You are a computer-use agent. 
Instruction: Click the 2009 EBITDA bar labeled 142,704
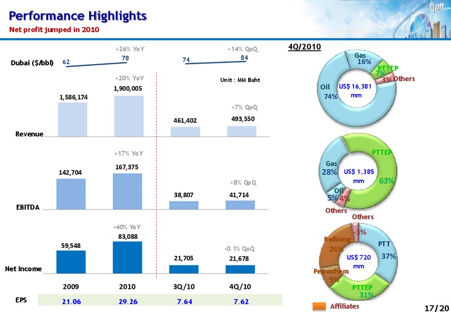[x=71, y=194]
